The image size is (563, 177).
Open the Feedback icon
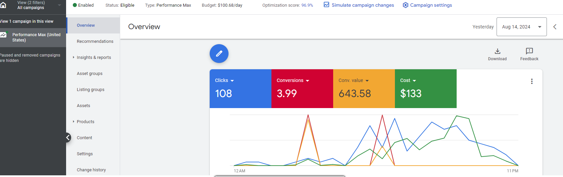529,51
